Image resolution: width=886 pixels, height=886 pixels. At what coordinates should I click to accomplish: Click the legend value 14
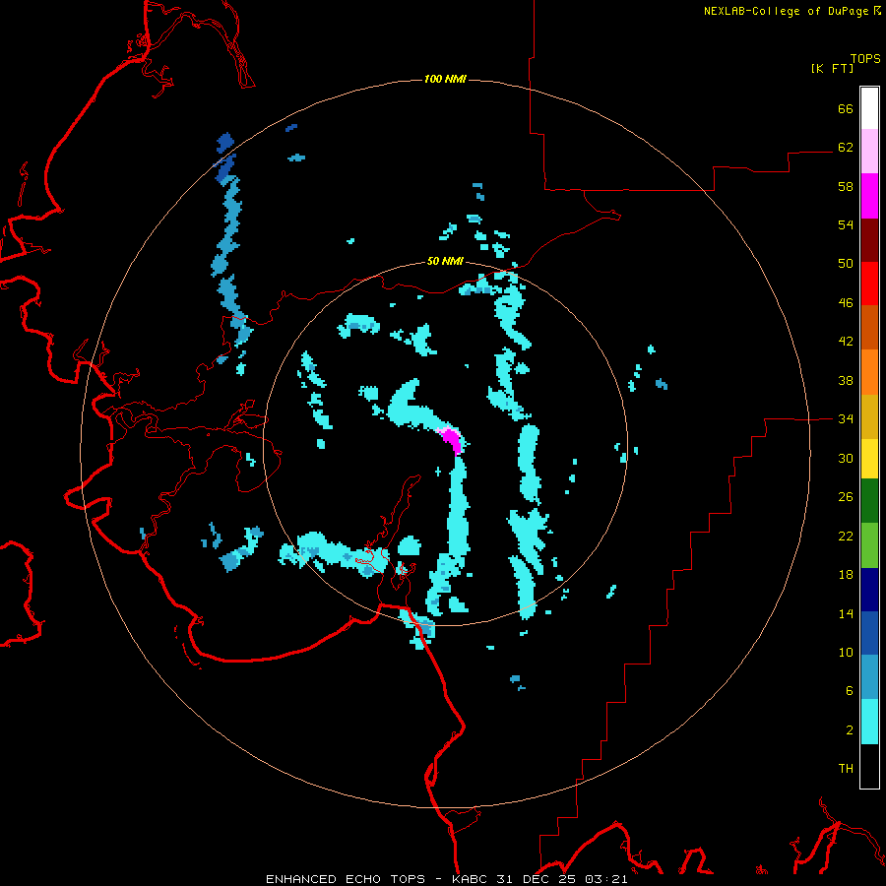[x=846, y=613]
